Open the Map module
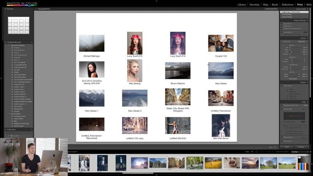Viewport: 313px width, 176px height. (266, 4)
